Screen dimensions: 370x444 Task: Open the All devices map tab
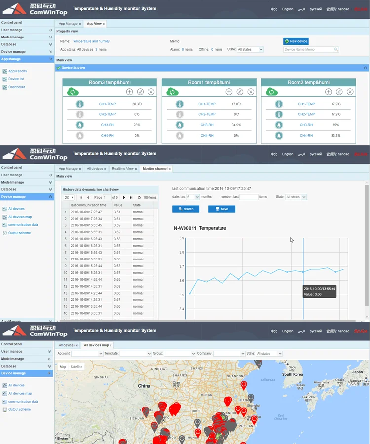point(97,345)
